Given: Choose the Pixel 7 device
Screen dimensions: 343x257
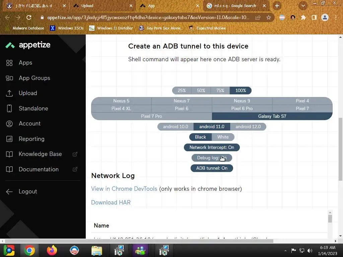Looking at the screenshot, I should click(x=302, y=109).
